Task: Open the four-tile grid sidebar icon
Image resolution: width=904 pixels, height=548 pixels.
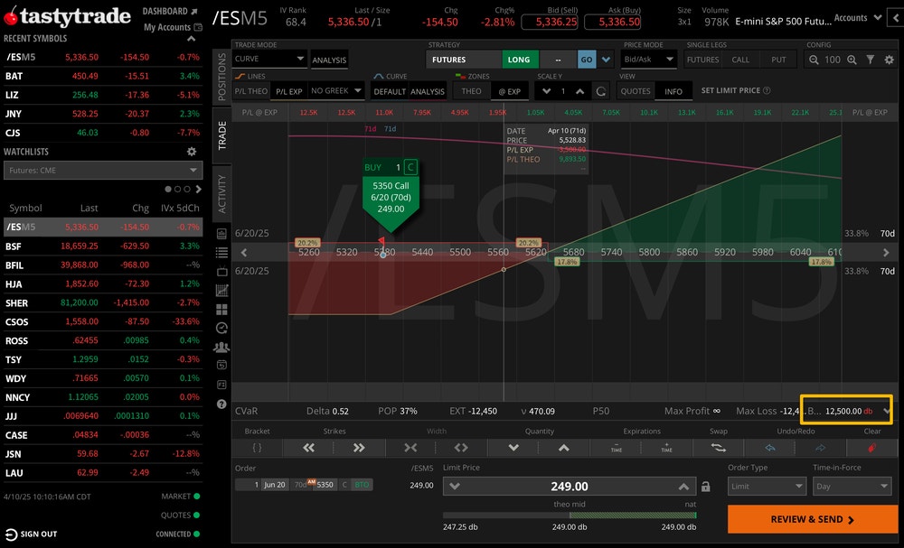Action: pos(221,310)
